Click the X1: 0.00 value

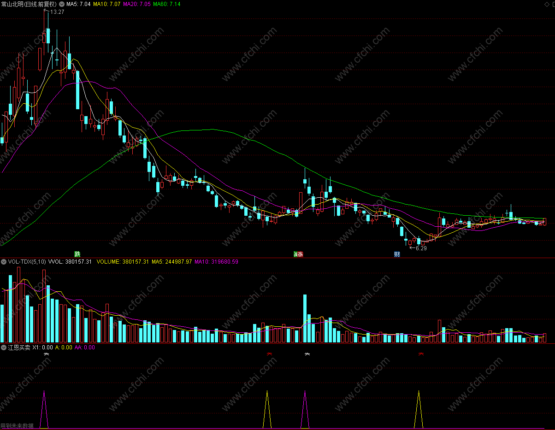(43, 348)
